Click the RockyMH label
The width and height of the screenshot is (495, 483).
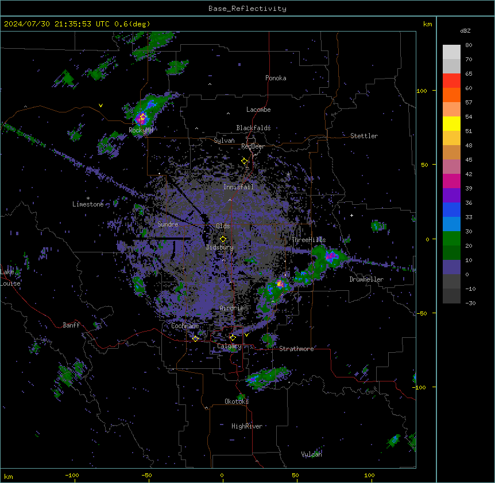click(141, 130)
